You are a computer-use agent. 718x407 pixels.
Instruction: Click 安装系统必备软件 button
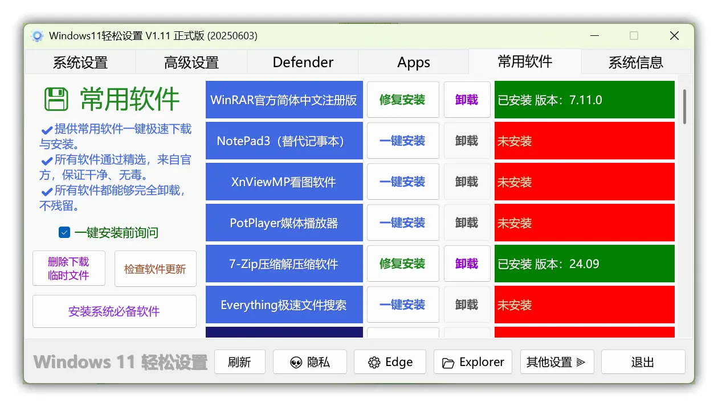pyautogui.click(x=115, y=311)
